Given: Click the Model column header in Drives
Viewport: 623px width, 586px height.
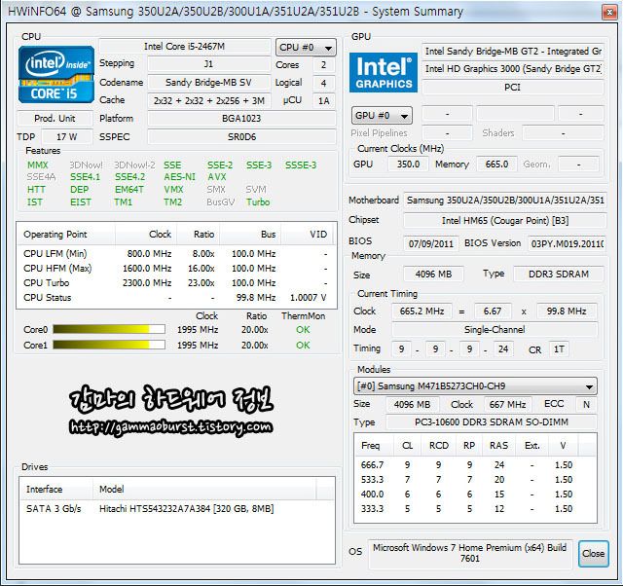Looking at the screenshot, I should 204,489.
